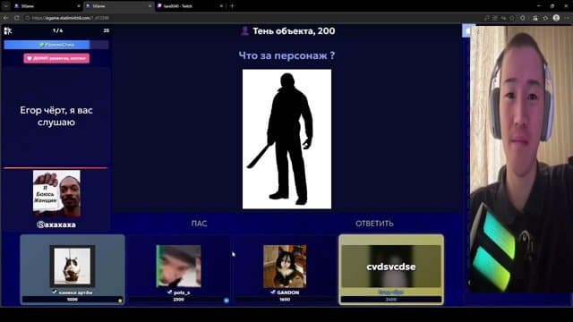Viewport: 573px width, 322px height.
Task: Select the highlighted cvdsvcdse player card
Action: 391,269
